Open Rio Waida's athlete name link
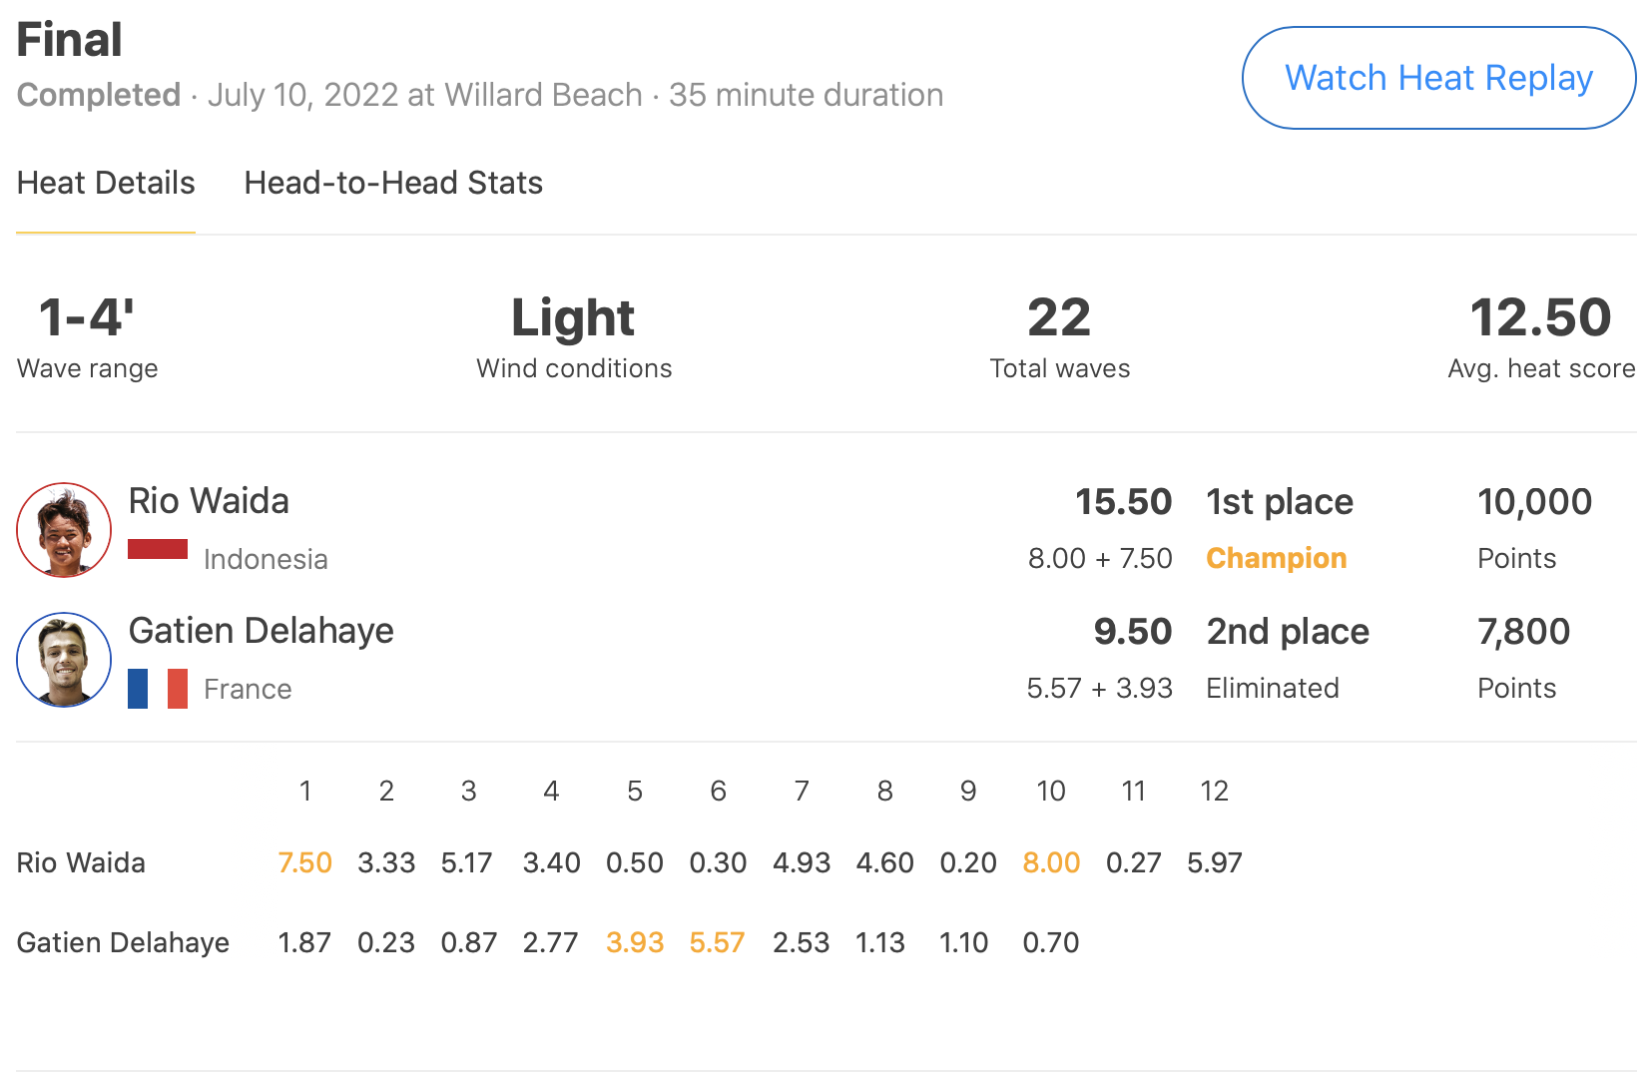The height and width of the screenshot is (1086, 1651). tap(209, 501)
